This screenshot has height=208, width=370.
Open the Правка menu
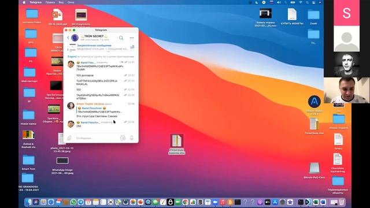[50, 2]
